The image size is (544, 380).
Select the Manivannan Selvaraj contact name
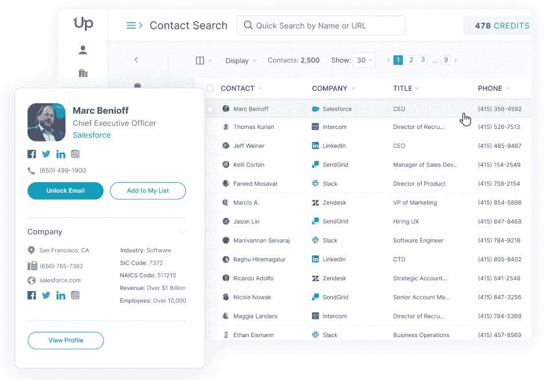(x=261, y=241)
